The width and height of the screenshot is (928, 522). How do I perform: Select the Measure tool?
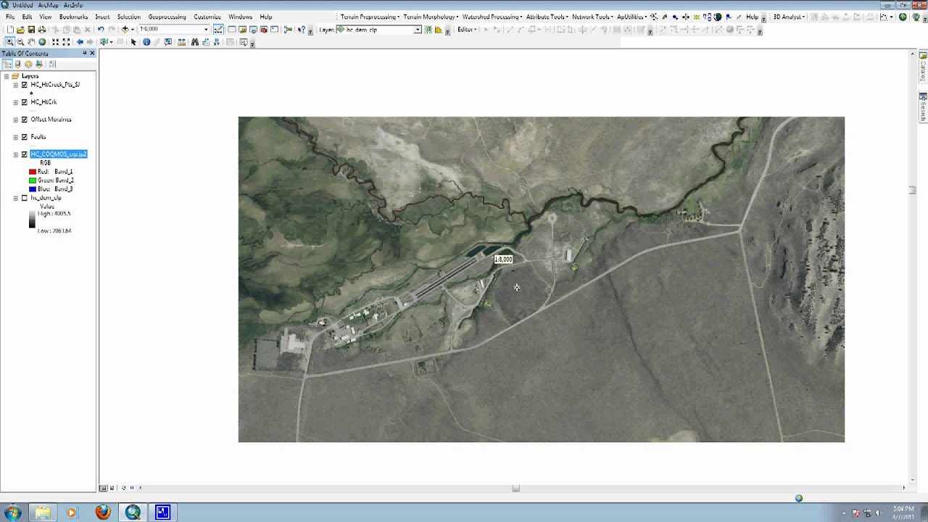181,42
